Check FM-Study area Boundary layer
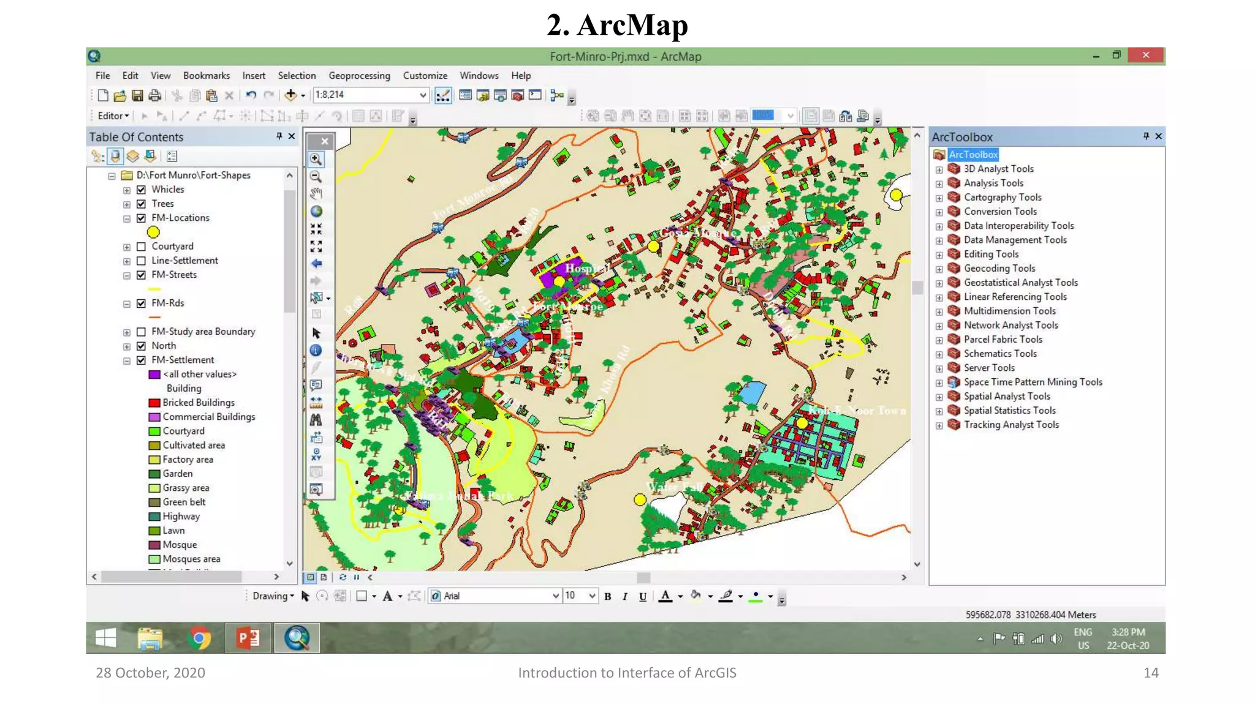 pyautogui.click(x=142, y=332)
